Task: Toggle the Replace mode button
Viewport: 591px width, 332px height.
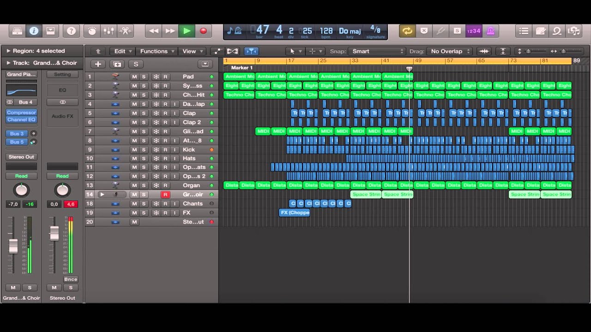Action: click(424, 31)
